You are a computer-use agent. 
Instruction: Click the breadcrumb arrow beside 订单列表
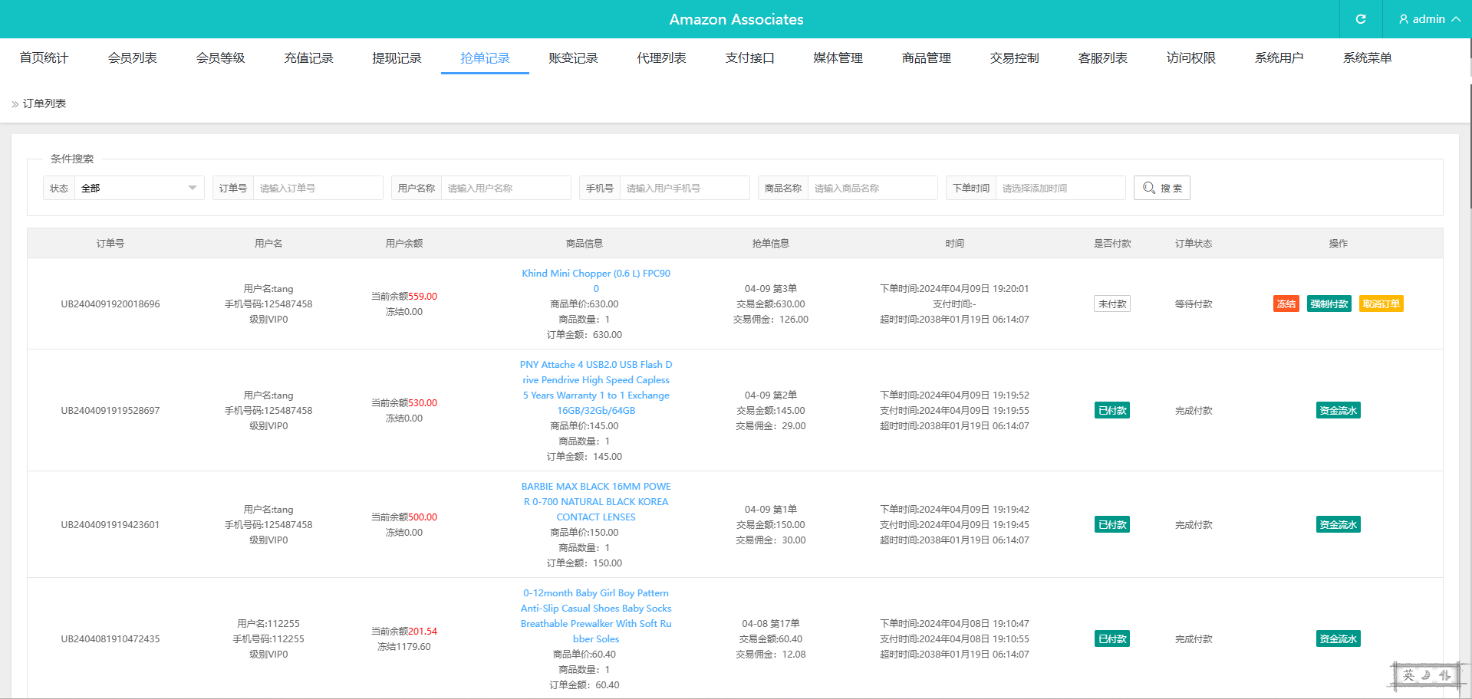pos(15,104)
